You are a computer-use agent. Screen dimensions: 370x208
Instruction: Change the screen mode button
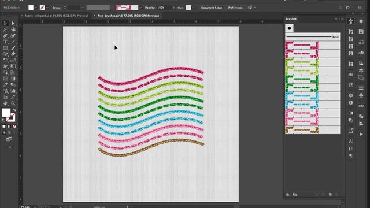(x=9, y=139)
